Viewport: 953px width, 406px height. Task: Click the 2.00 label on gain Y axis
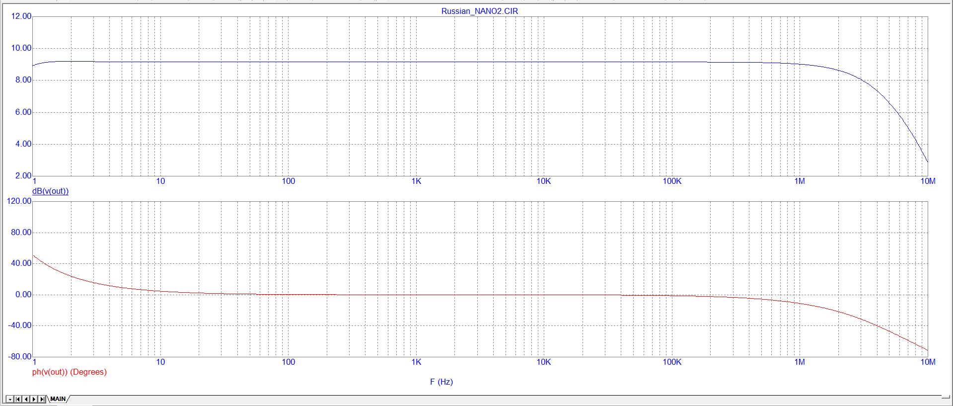[x=23, y=176]
